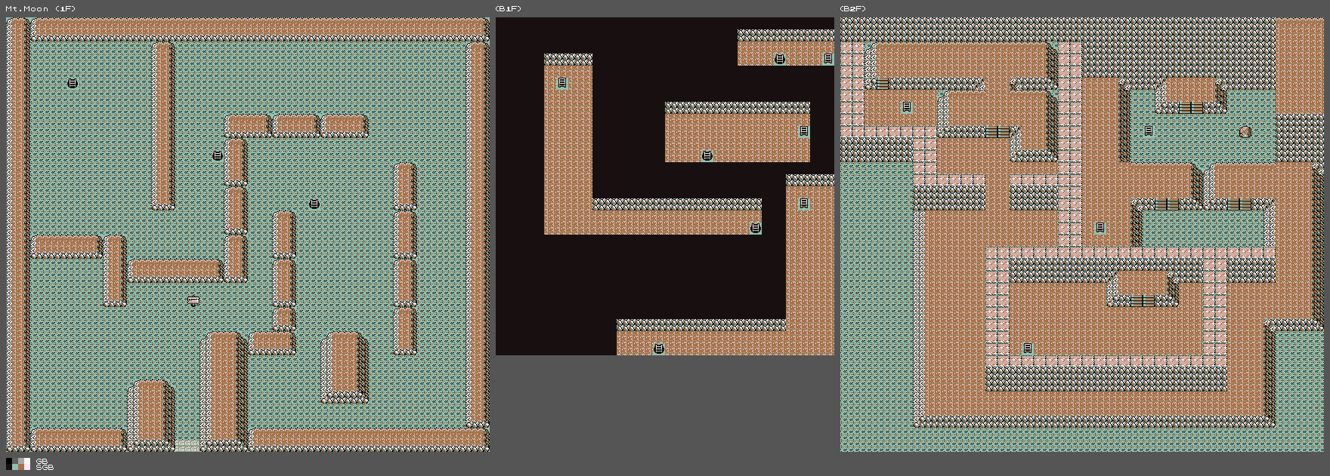1330x476 pixels.
Task: Click the "Mt.Moon (1F)" map title
Action: (41, 9)
